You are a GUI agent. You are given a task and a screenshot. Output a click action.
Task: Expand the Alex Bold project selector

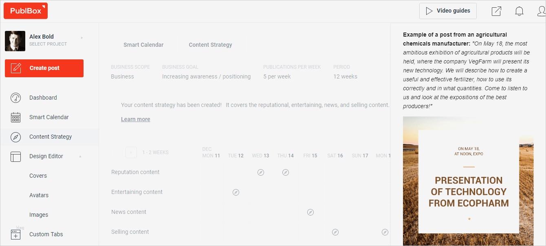(82, 38)
